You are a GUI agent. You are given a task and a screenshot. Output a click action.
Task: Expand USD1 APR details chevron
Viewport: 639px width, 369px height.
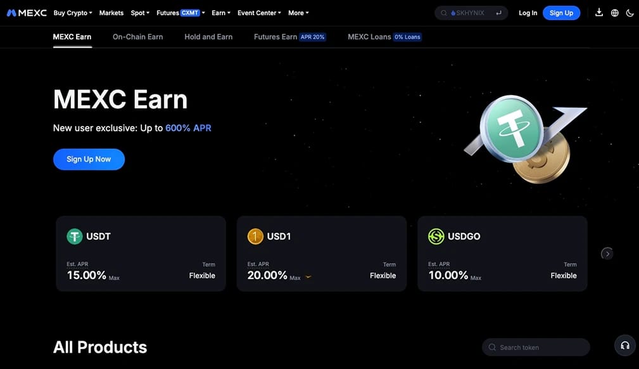(x=308, y=277)
